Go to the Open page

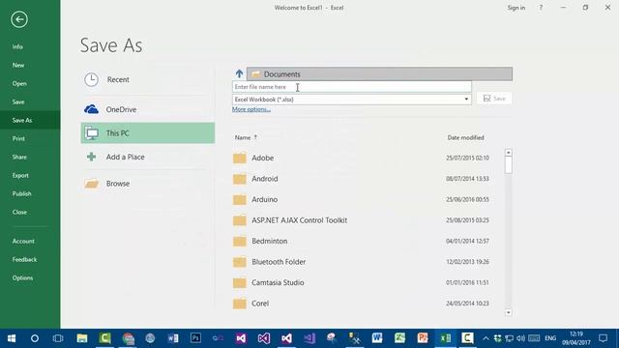click(19, 84)
